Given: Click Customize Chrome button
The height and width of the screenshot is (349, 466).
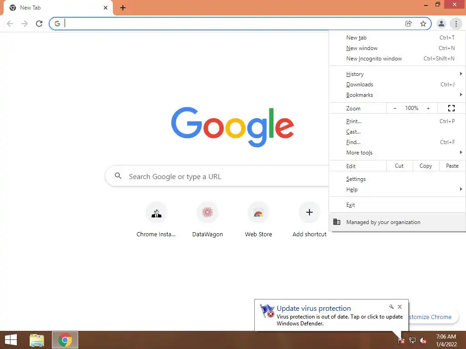Looking at the screenshot, I should (433, 317).
